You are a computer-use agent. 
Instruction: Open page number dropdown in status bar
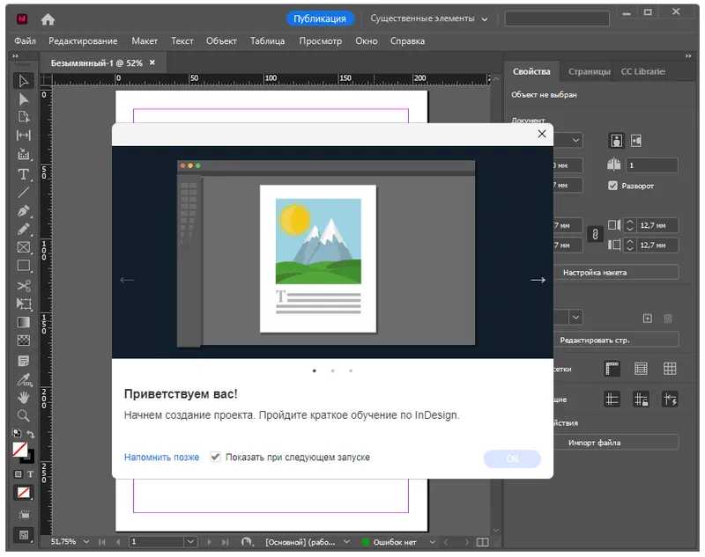tap(190, 542)
